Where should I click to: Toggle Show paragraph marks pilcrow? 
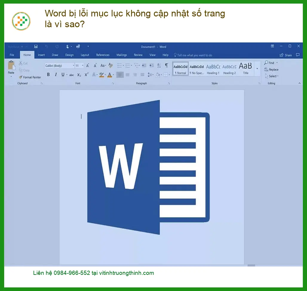pos(166,65)
